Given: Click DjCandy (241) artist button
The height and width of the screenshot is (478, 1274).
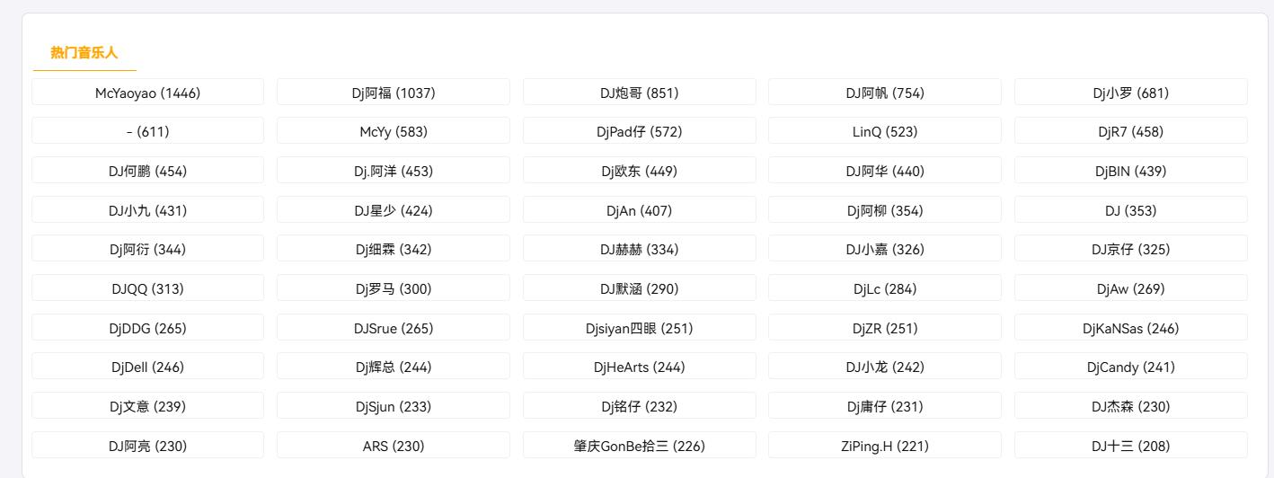Looking at the screenshot, I should tap(1131, 367).
